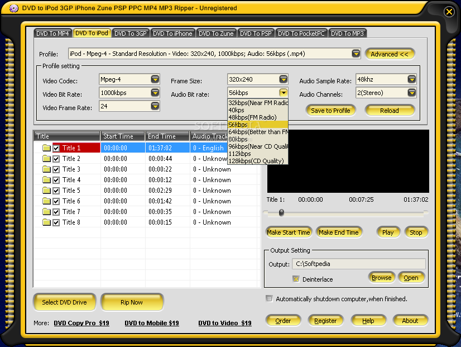Select 40kps audio bit rate
Image resolution: width=461 pixels, height=347 pixels.
(258, 110)
